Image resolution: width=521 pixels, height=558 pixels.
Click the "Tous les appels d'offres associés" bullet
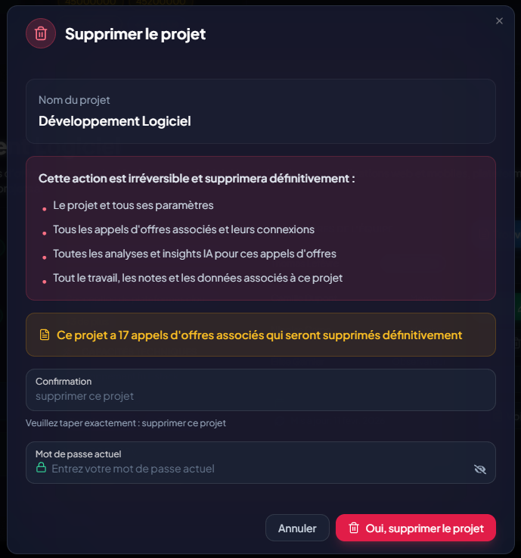click(183, 229)
